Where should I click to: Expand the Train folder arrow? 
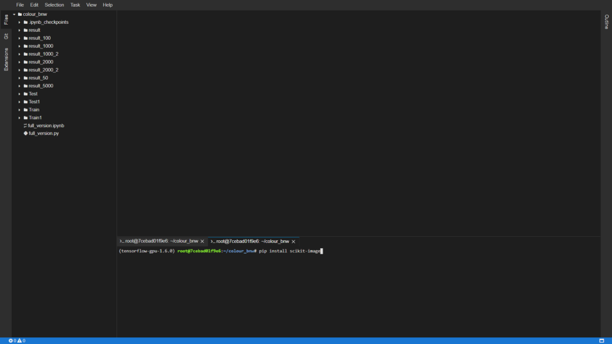pos(19,110)
